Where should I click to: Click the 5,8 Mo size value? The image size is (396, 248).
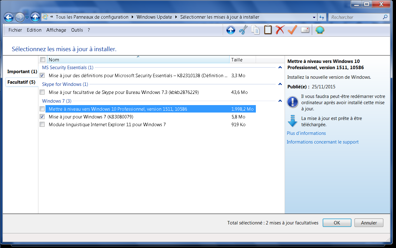point(238,117)
